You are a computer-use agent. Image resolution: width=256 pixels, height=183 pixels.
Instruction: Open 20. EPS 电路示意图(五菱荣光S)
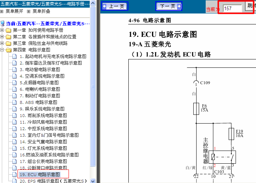click(53, 181)
